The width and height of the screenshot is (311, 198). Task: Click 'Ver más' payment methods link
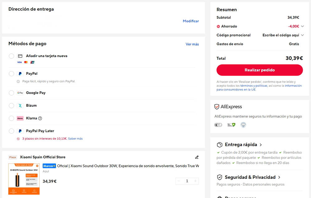tap(192, 44)
